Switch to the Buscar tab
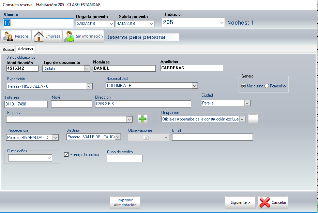318x213 pixels. tap(9, 49)
